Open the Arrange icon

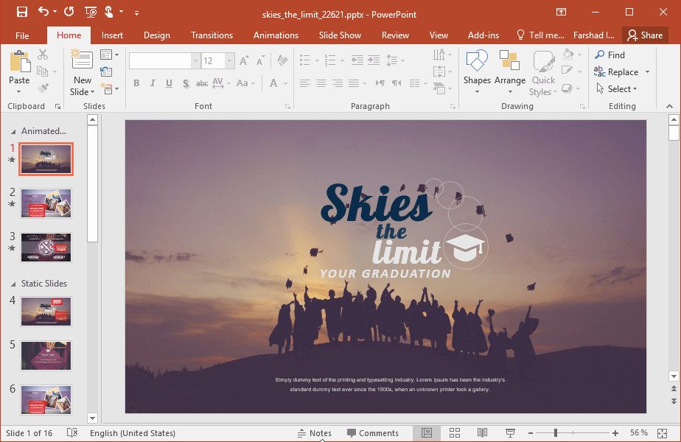509,61
